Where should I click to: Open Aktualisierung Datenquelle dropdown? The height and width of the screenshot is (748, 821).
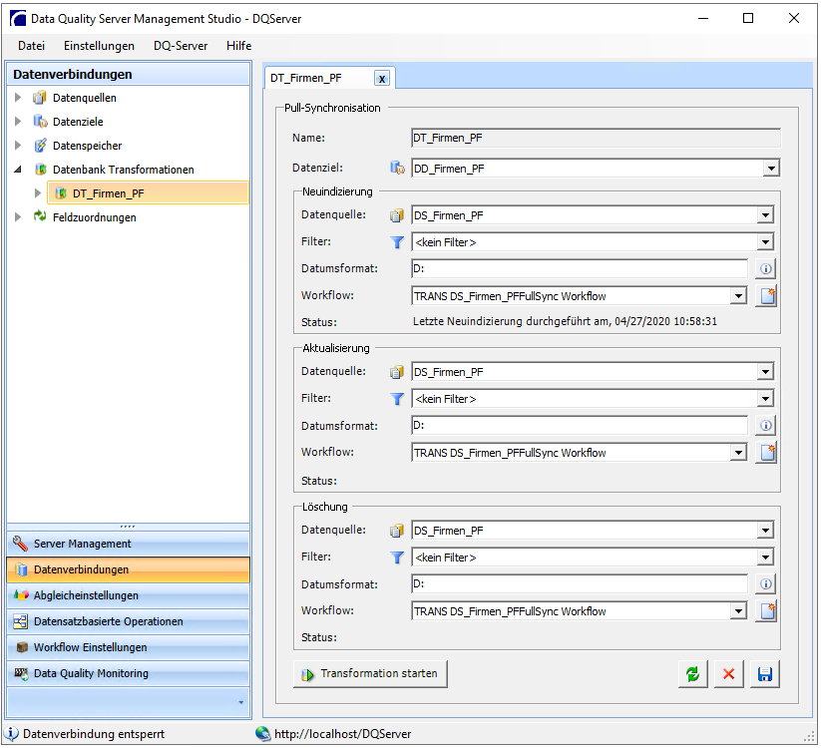[765, 372]
